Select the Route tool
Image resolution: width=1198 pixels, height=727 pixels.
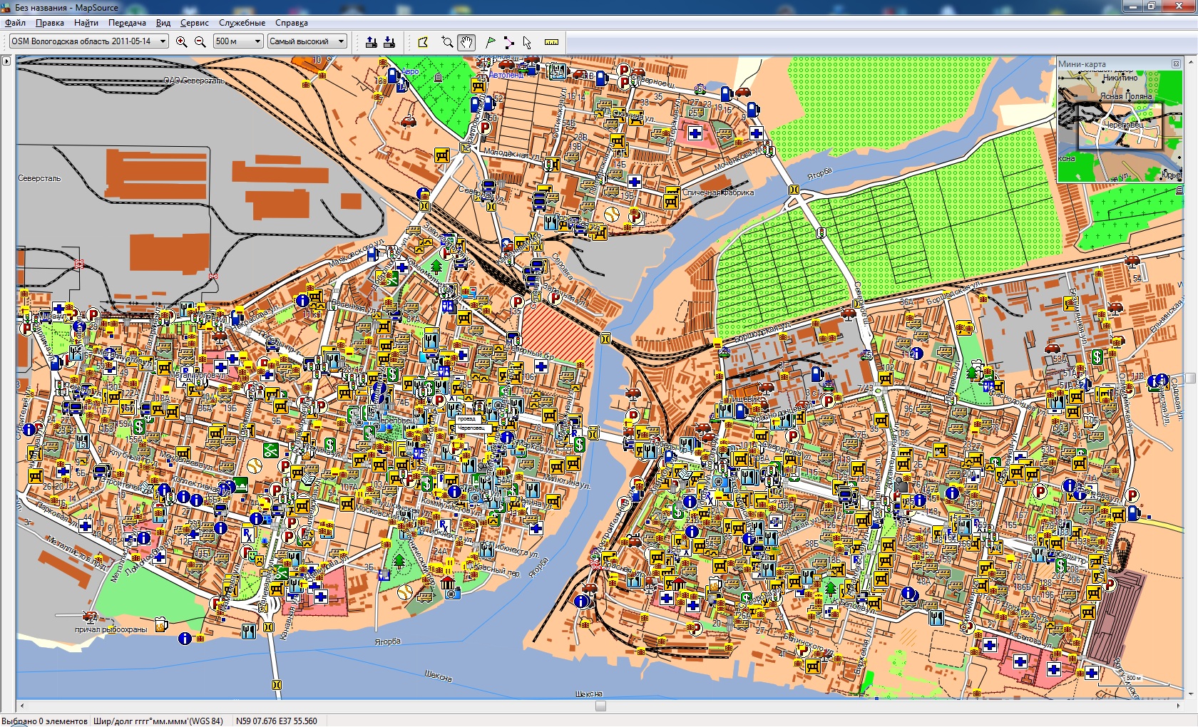point(508,42)
